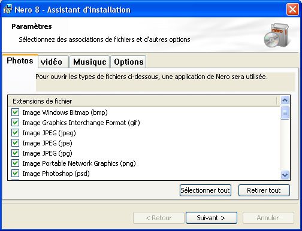302x231 pixels.
Task: Uncheck Image Portable Network Graphics (png)
Action: tap(15, 163)
